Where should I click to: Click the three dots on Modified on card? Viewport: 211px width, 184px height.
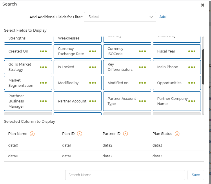point(142,83)
